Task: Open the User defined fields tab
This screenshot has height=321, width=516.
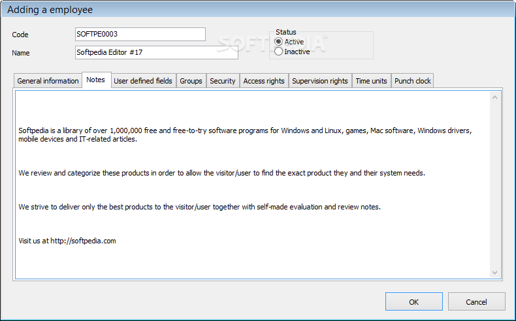Action: (143, 81)
